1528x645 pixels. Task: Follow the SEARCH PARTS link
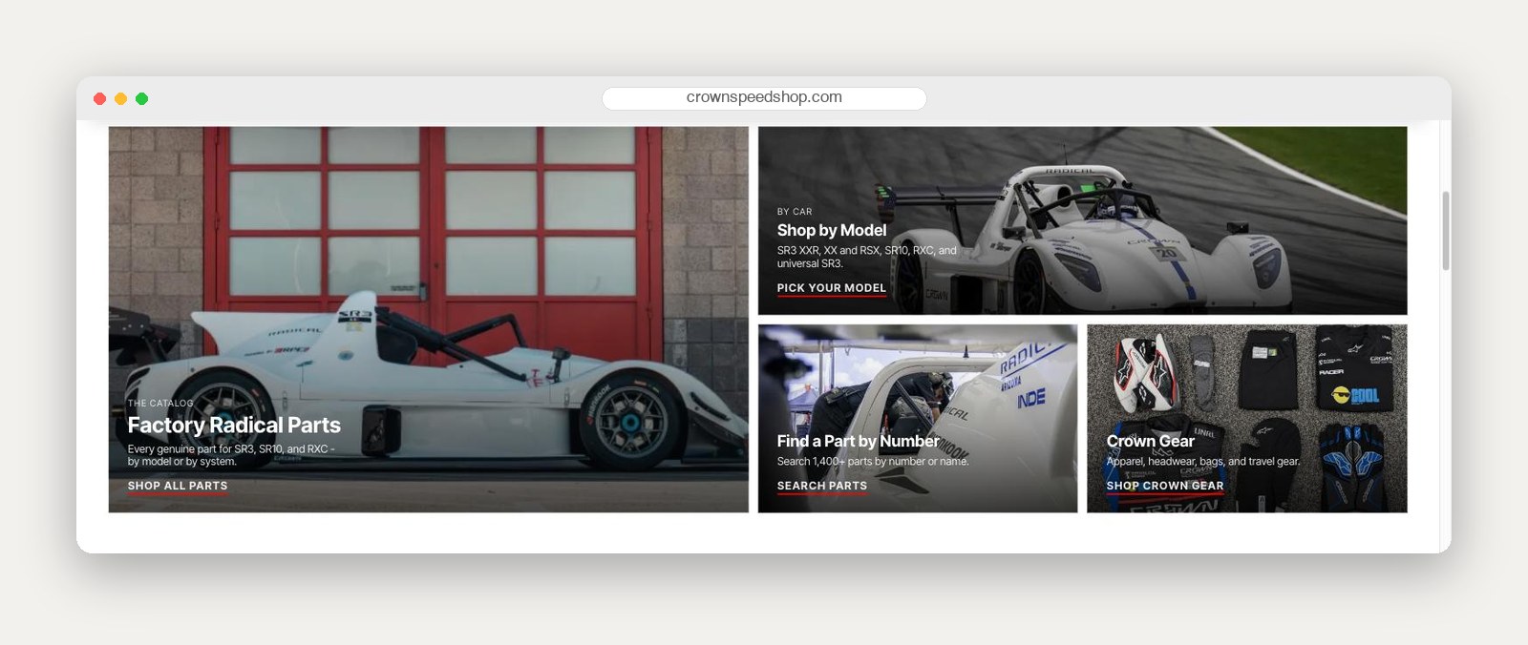coord(821,486)
